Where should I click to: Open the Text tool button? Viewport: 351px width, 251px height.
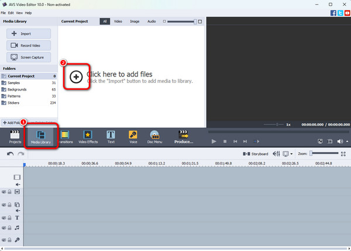tap(111, 137)
